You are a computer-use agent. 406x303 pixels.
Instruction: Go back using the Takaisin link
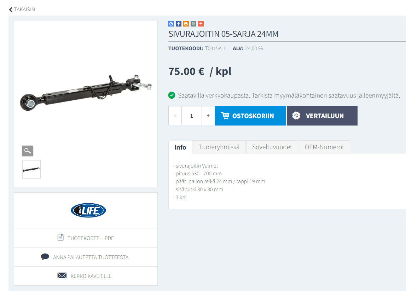pyautogui.click(x=22, y=10)
